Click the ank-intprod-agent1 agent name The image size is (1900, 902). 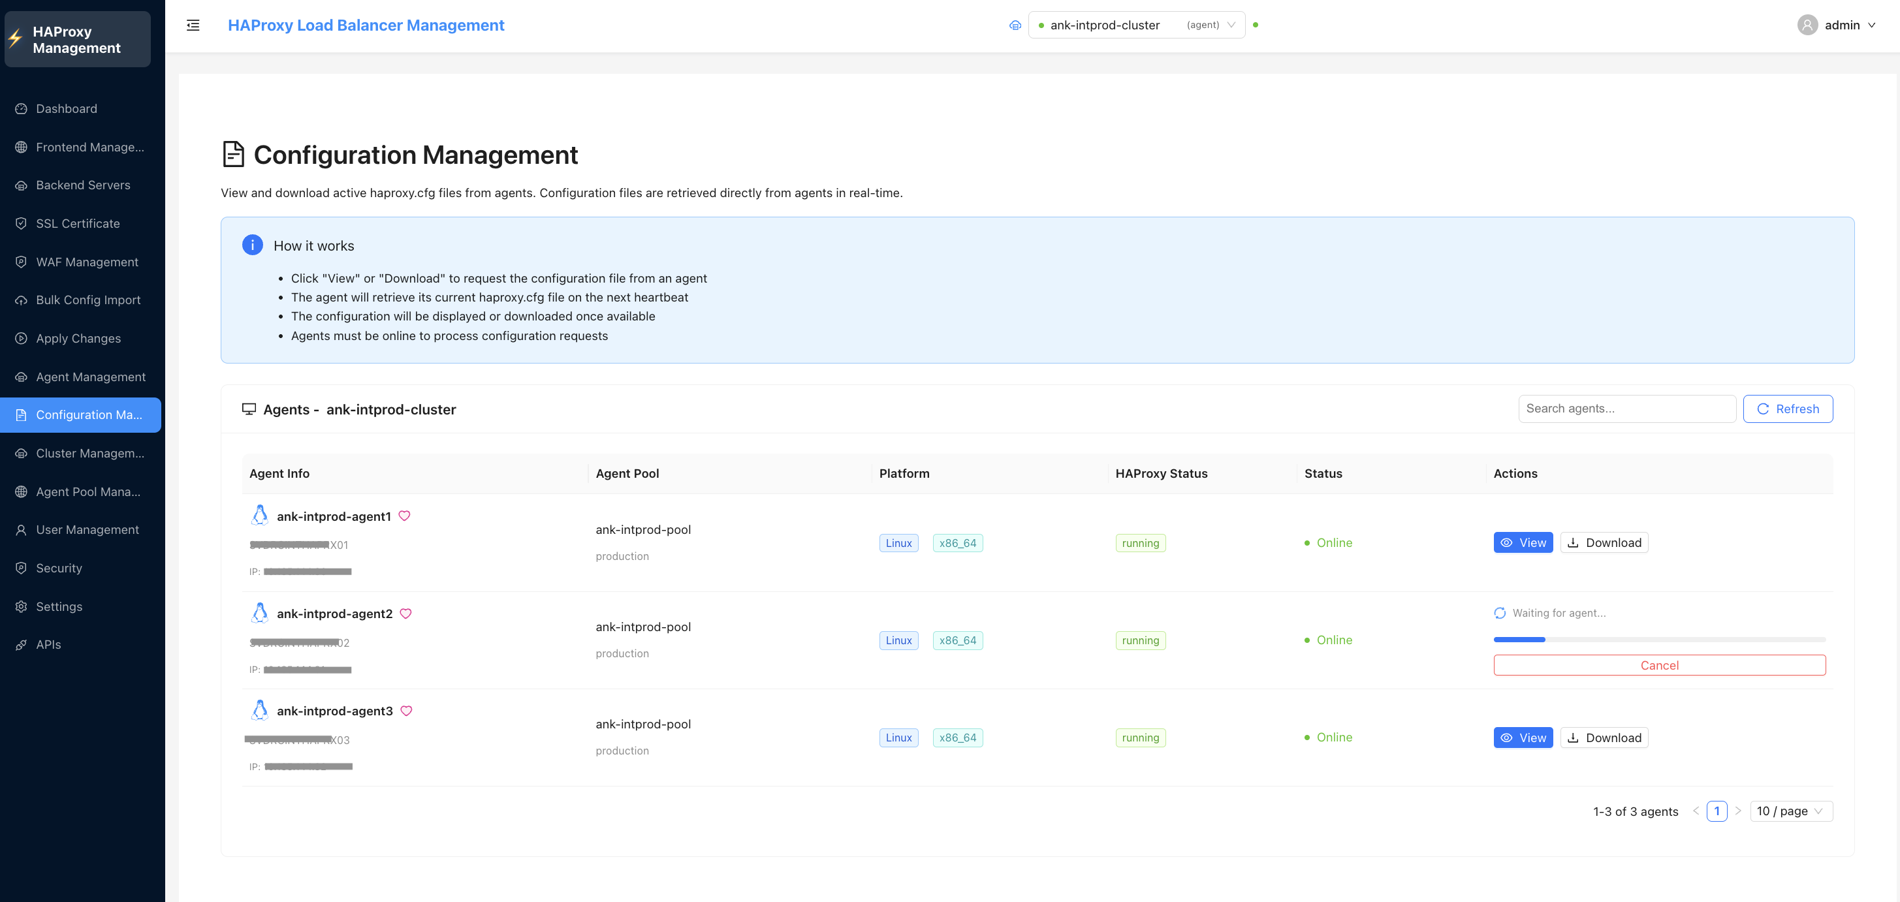[334, 516]
